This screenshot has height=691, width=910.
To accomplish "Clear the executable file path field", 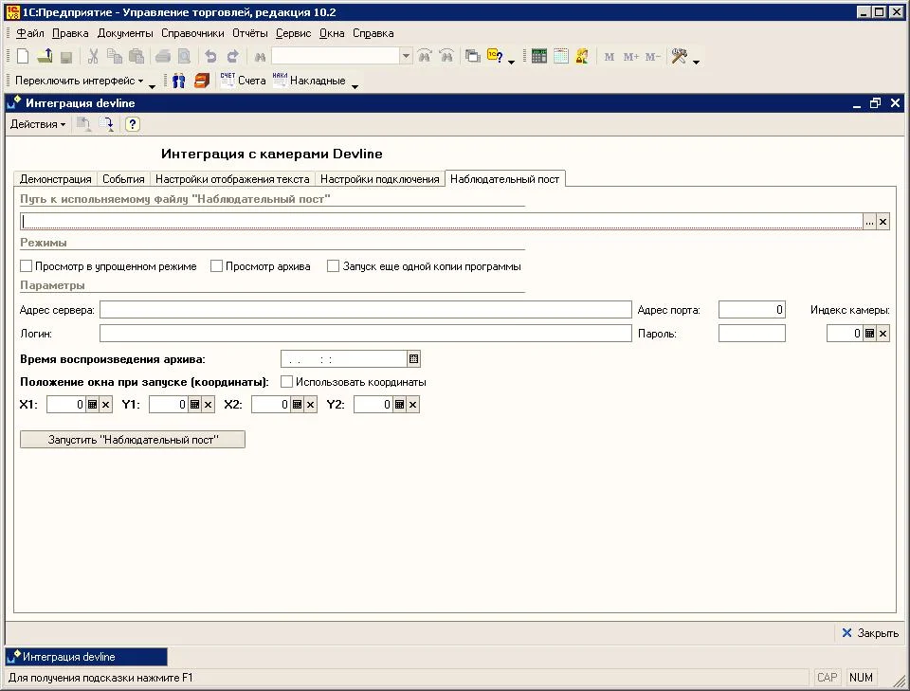I will [883, 222].
